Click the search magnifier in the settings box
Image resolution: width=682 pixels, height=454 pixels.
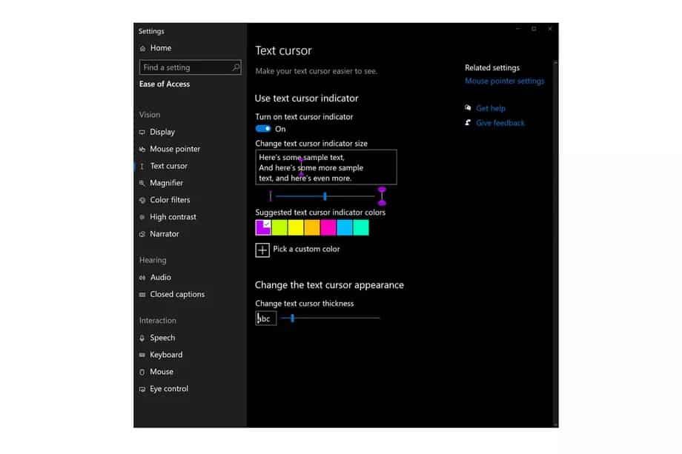coord(236,67)
